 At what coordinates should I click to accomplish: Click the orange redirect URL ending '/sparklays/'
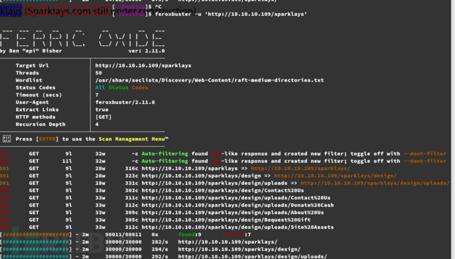pos(301,168)
